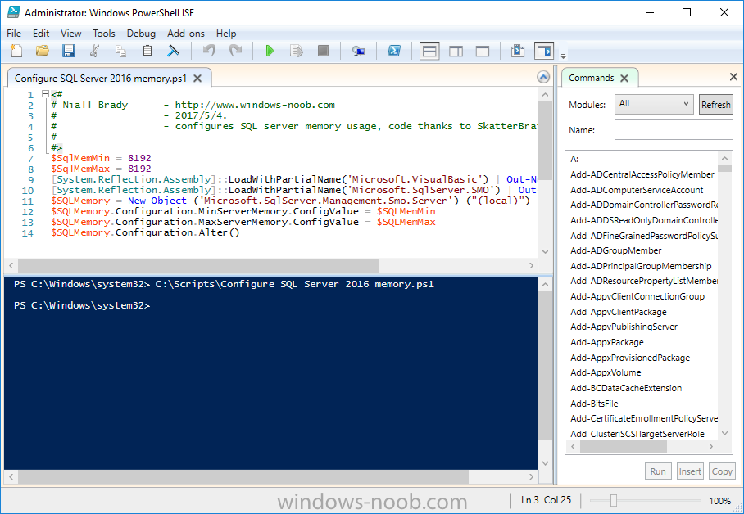
Task: Open the Add-ons menu
Action: [x=185, y=34]
